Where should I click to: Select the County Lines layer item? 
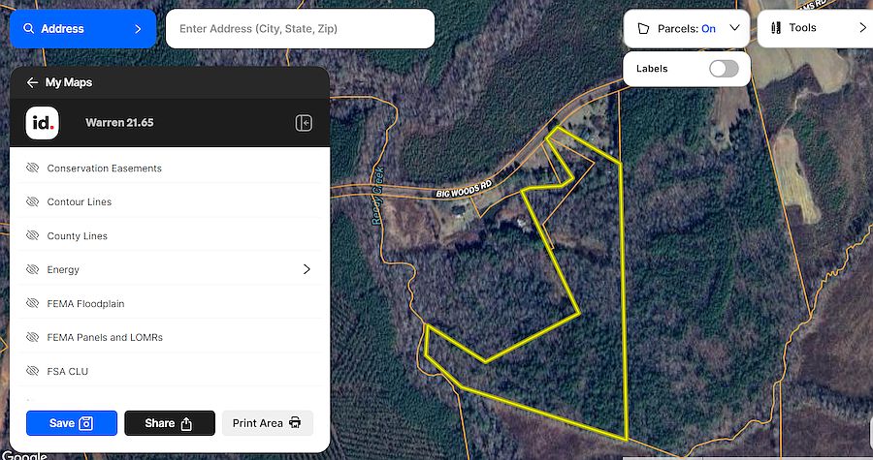[x=170, y=235]
